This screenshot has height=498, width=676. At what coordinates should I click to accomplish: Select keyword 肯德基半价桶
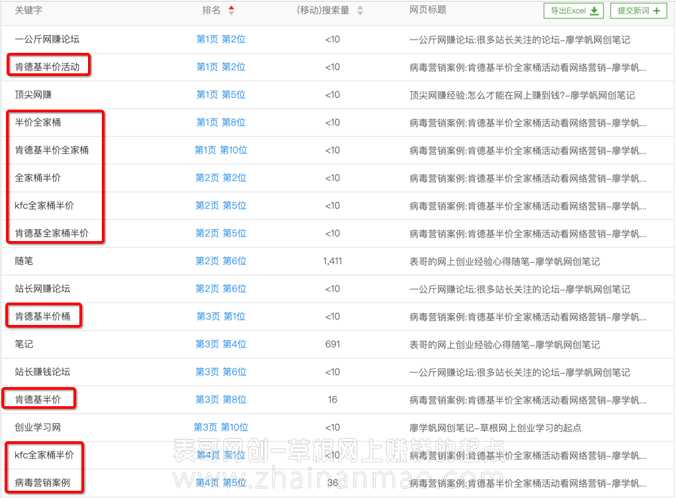42,316
